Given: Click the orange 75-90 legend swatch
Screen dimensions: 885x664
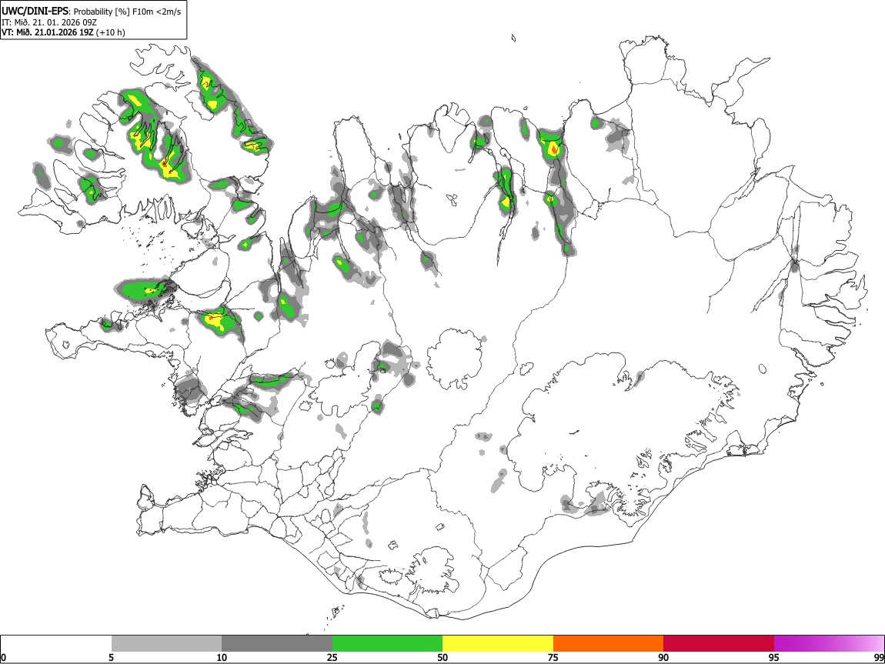Looking at the screenshot, I should click(x=608, y=644).
